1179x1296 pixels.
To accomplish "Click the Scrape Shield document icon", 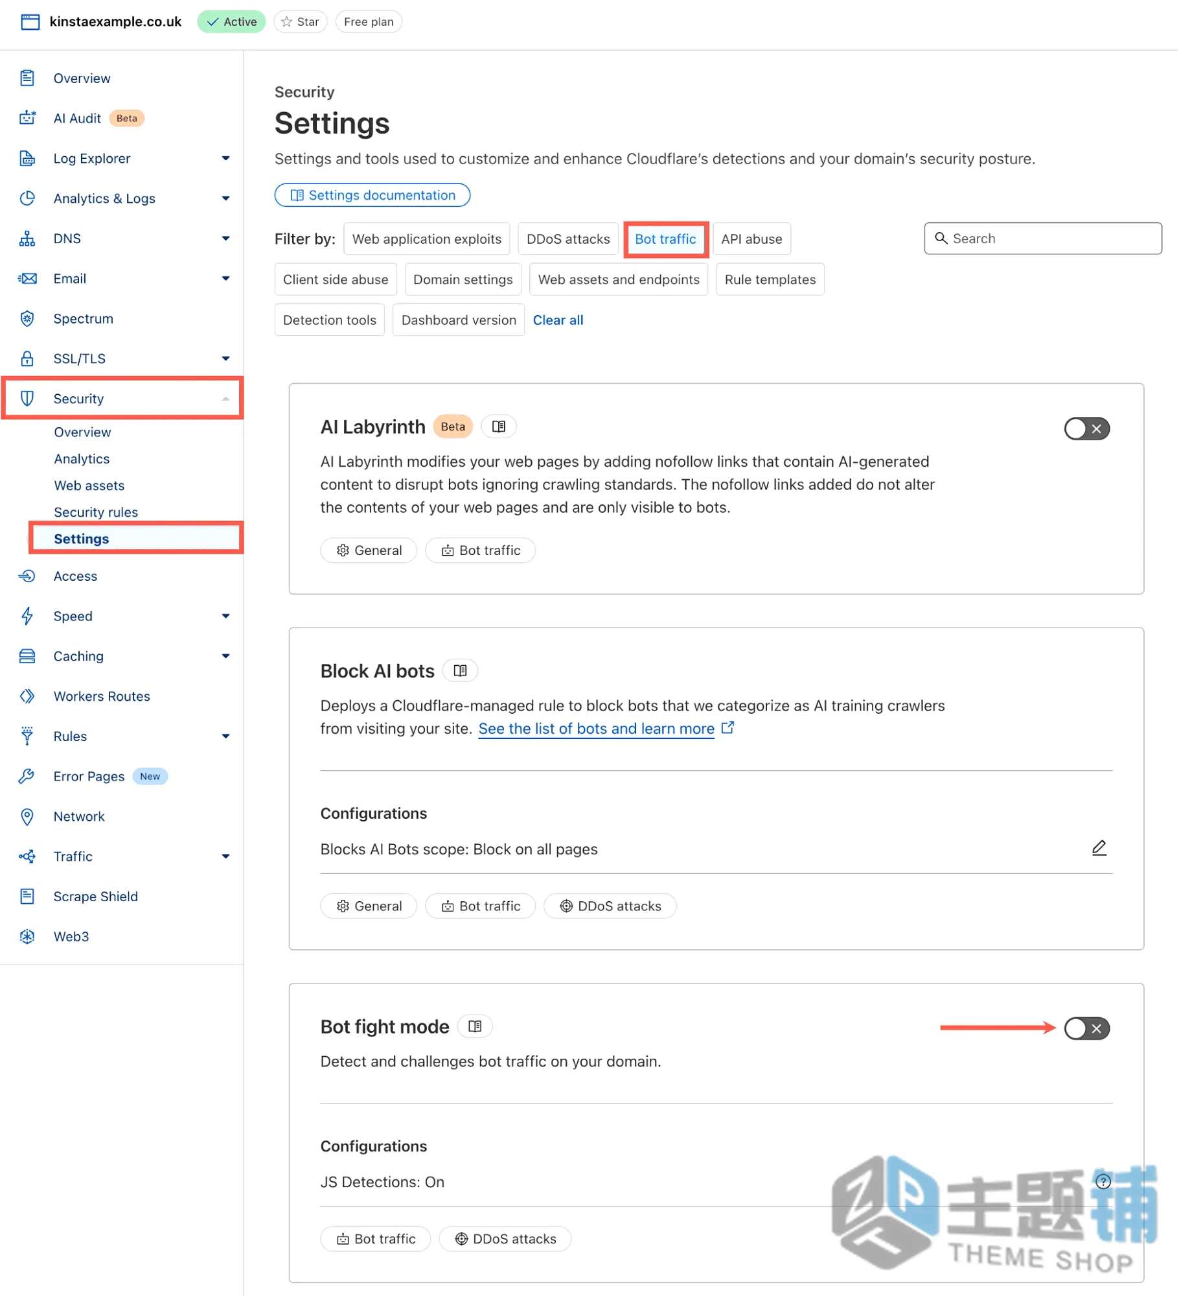I will [27, 897].
